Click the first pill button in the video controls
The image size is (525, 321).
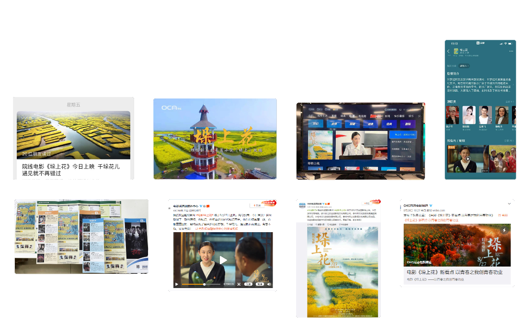tap(248, 284)
